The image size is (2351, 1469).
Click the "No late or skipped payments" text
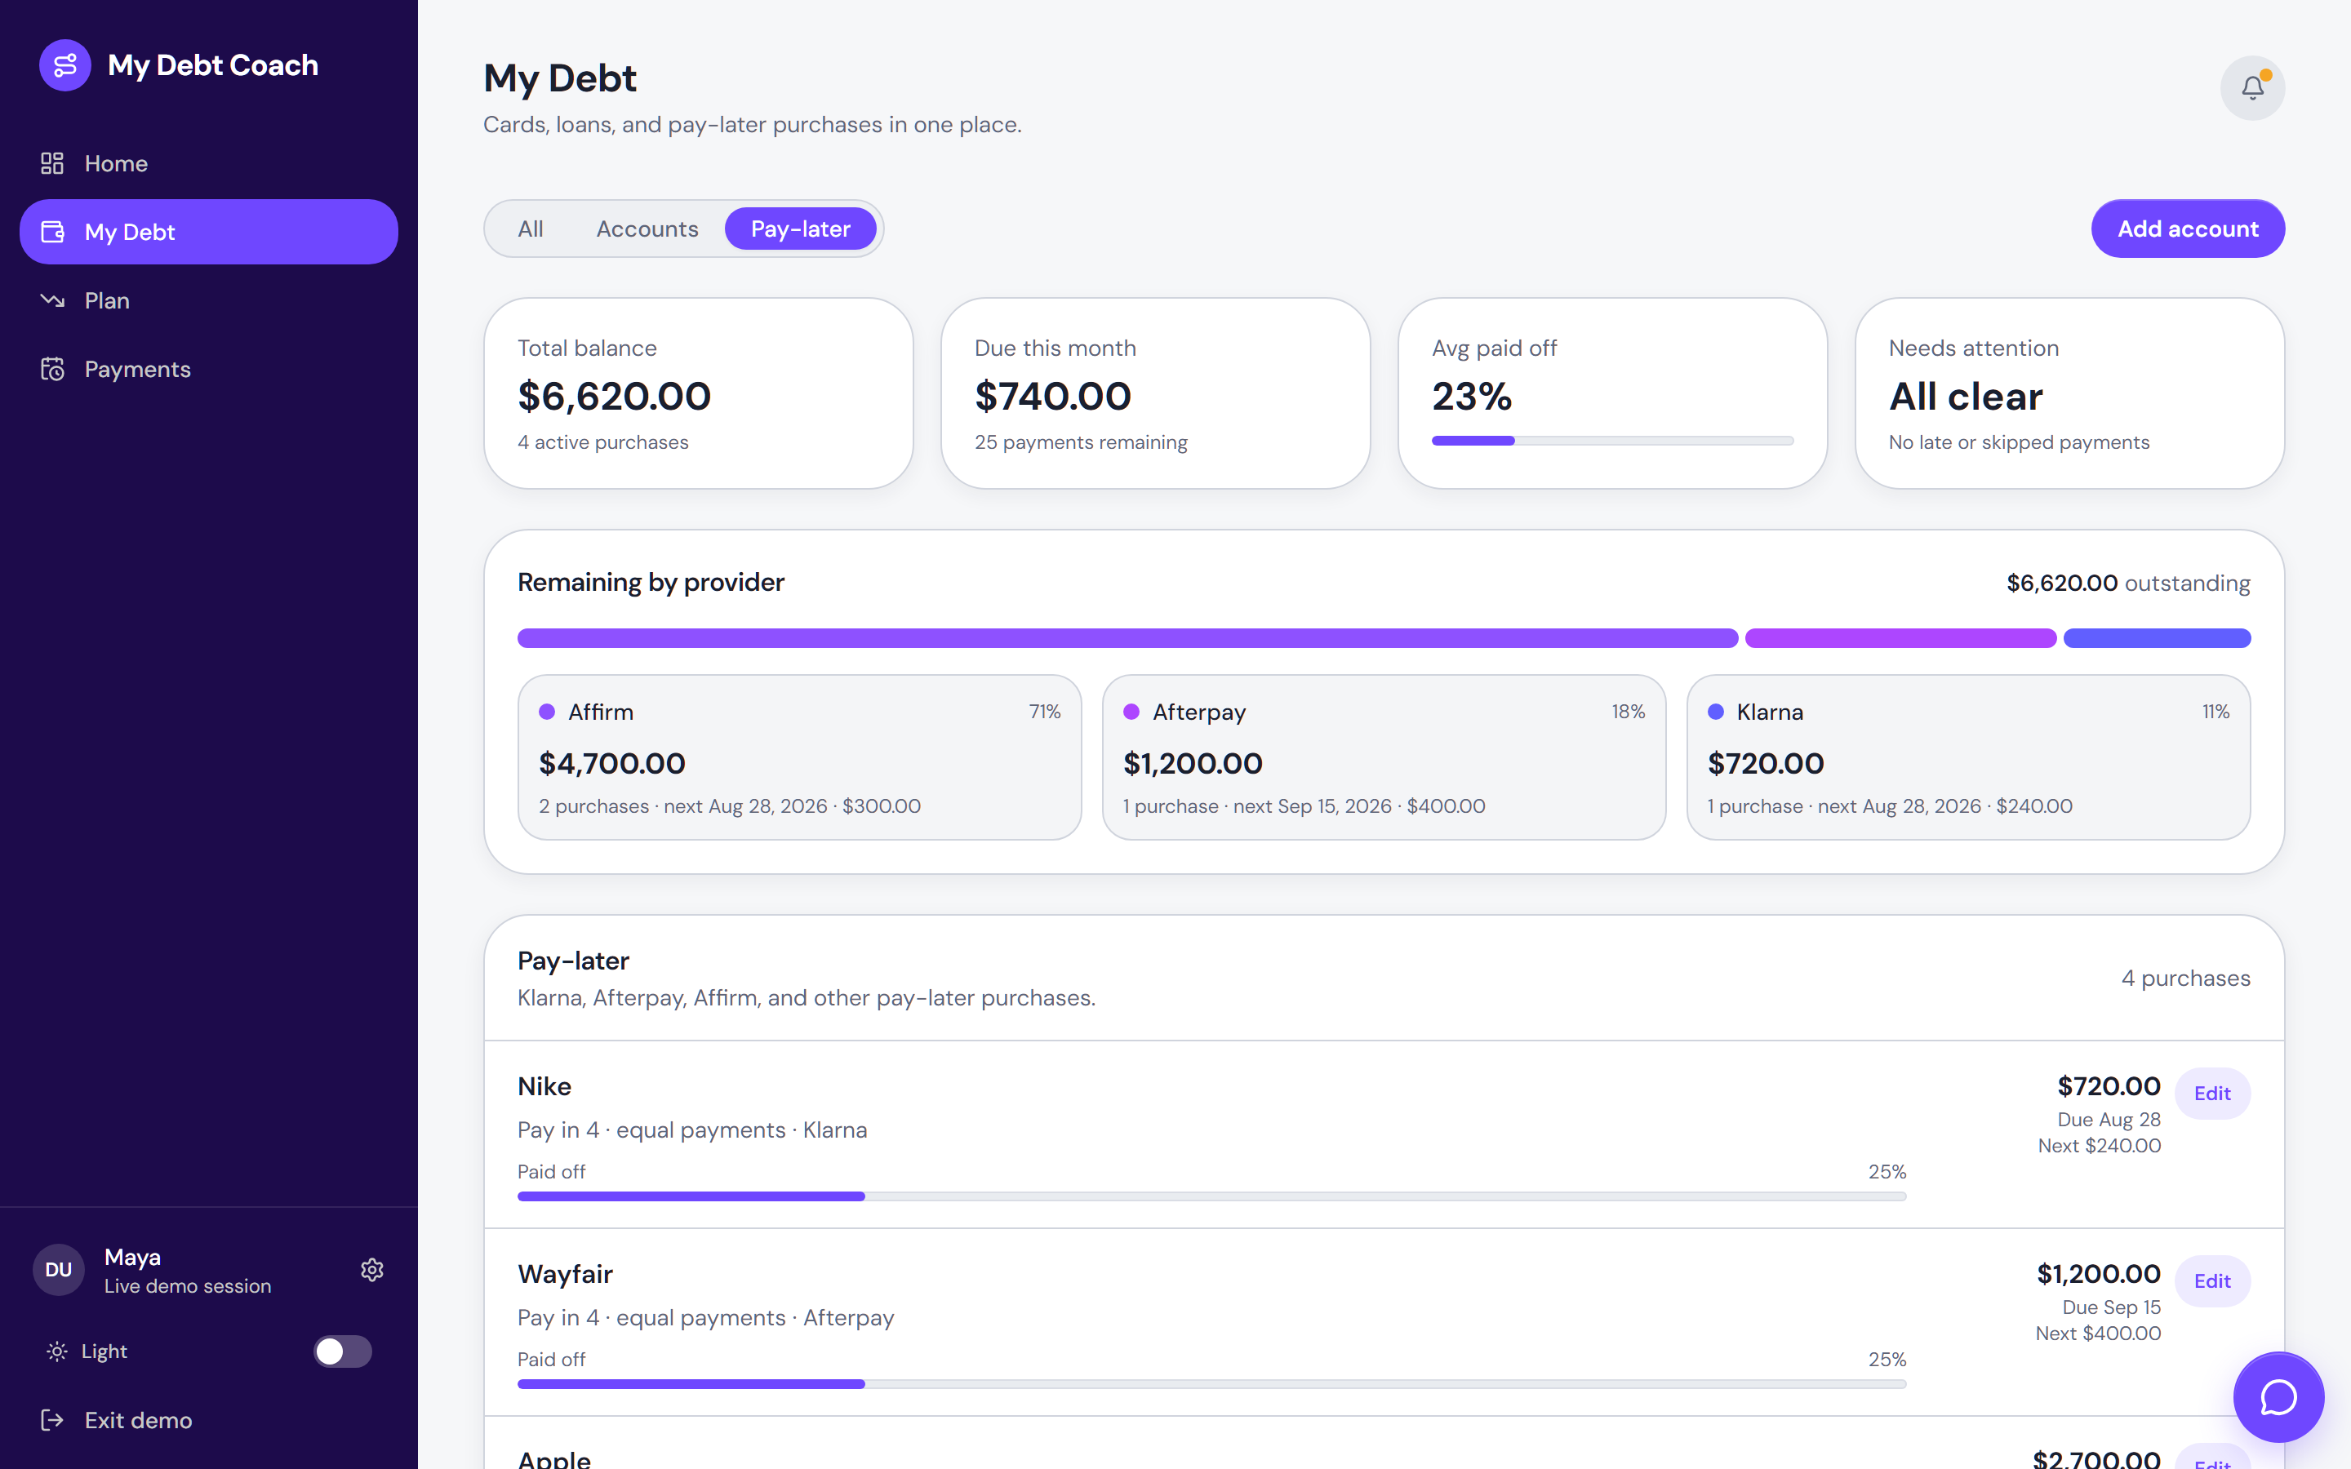(2019, 442)
